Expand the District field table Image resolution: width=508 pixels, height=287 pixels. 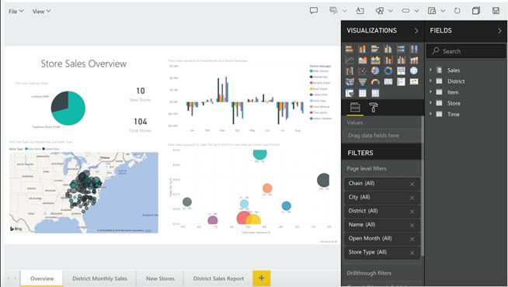[430, 81]
